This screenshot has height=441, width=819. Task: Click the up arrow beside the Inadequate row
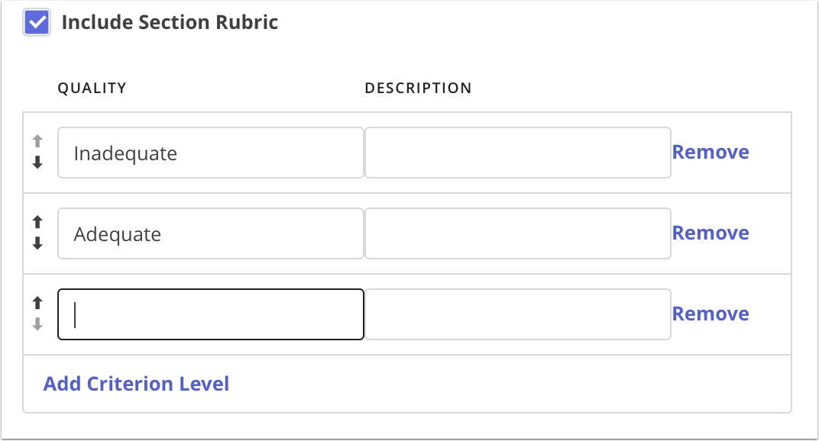pos(37,141)
